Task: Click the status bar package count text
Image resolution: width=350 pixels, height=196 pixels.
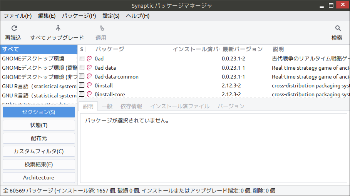Action: (139, 191)
